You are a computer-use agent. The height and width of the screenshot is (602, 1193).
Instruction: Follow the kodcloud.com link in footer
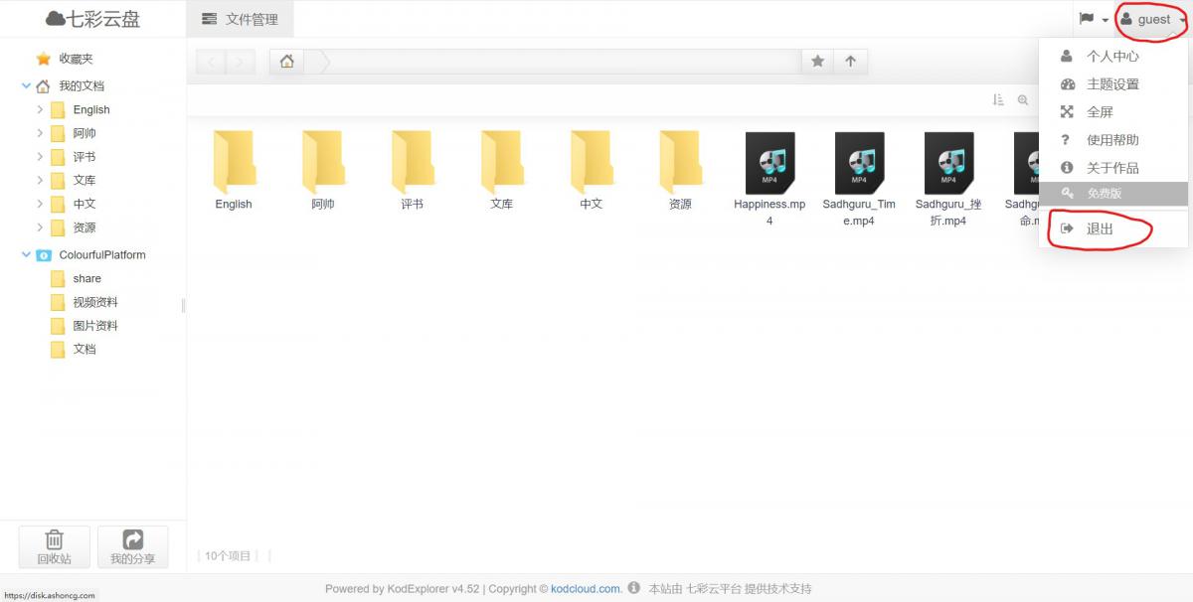tap(585, 588)
